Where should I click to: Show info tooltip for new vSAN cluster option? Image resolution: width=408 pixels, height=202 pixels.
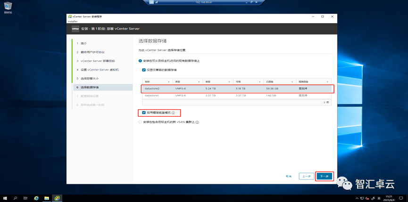197,122
